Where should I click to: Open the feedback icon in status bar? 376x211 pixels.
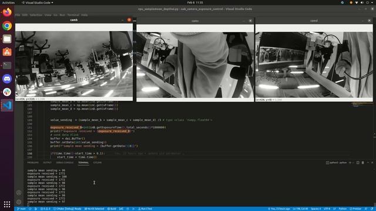click(365, 209)
